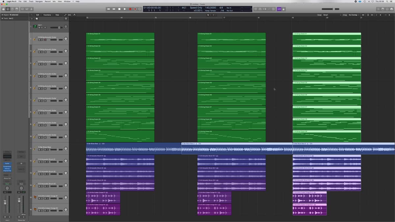Open the Record menu
Viewport: 395px width, 222px height.
48,1
